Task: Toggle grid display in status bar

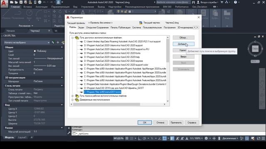Action: [127, 138]
